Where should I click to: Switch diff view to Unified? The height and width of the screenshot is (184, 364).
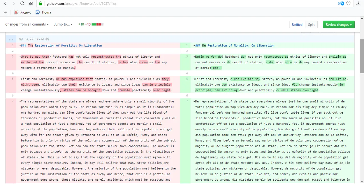coord(297,25)
